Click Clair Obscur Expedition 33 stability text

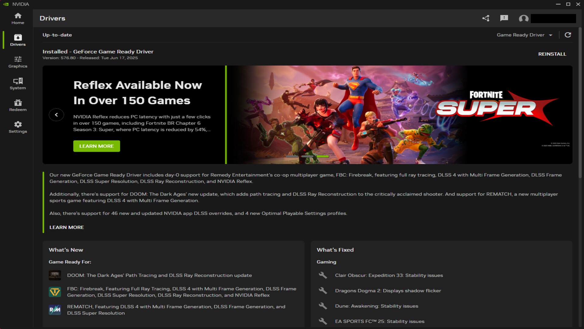389,275
